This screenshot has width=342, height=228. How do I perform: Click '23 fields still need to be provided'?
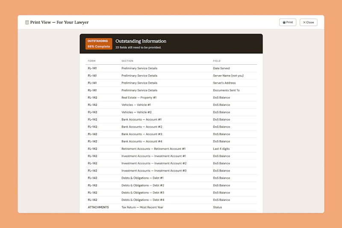tap(138, 47)
